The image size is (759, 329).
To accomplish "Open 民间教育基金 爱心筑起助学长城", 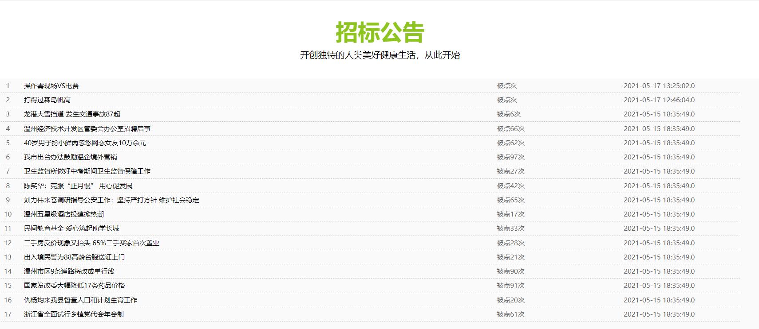I will point(71,228).
